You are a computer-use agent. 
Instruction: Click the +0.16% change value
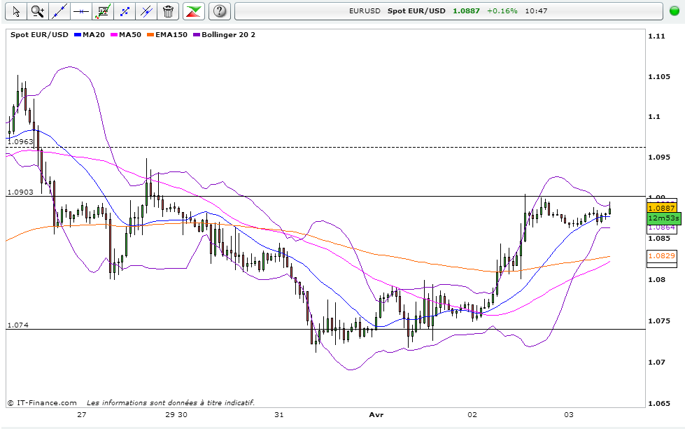pos(502,11)
